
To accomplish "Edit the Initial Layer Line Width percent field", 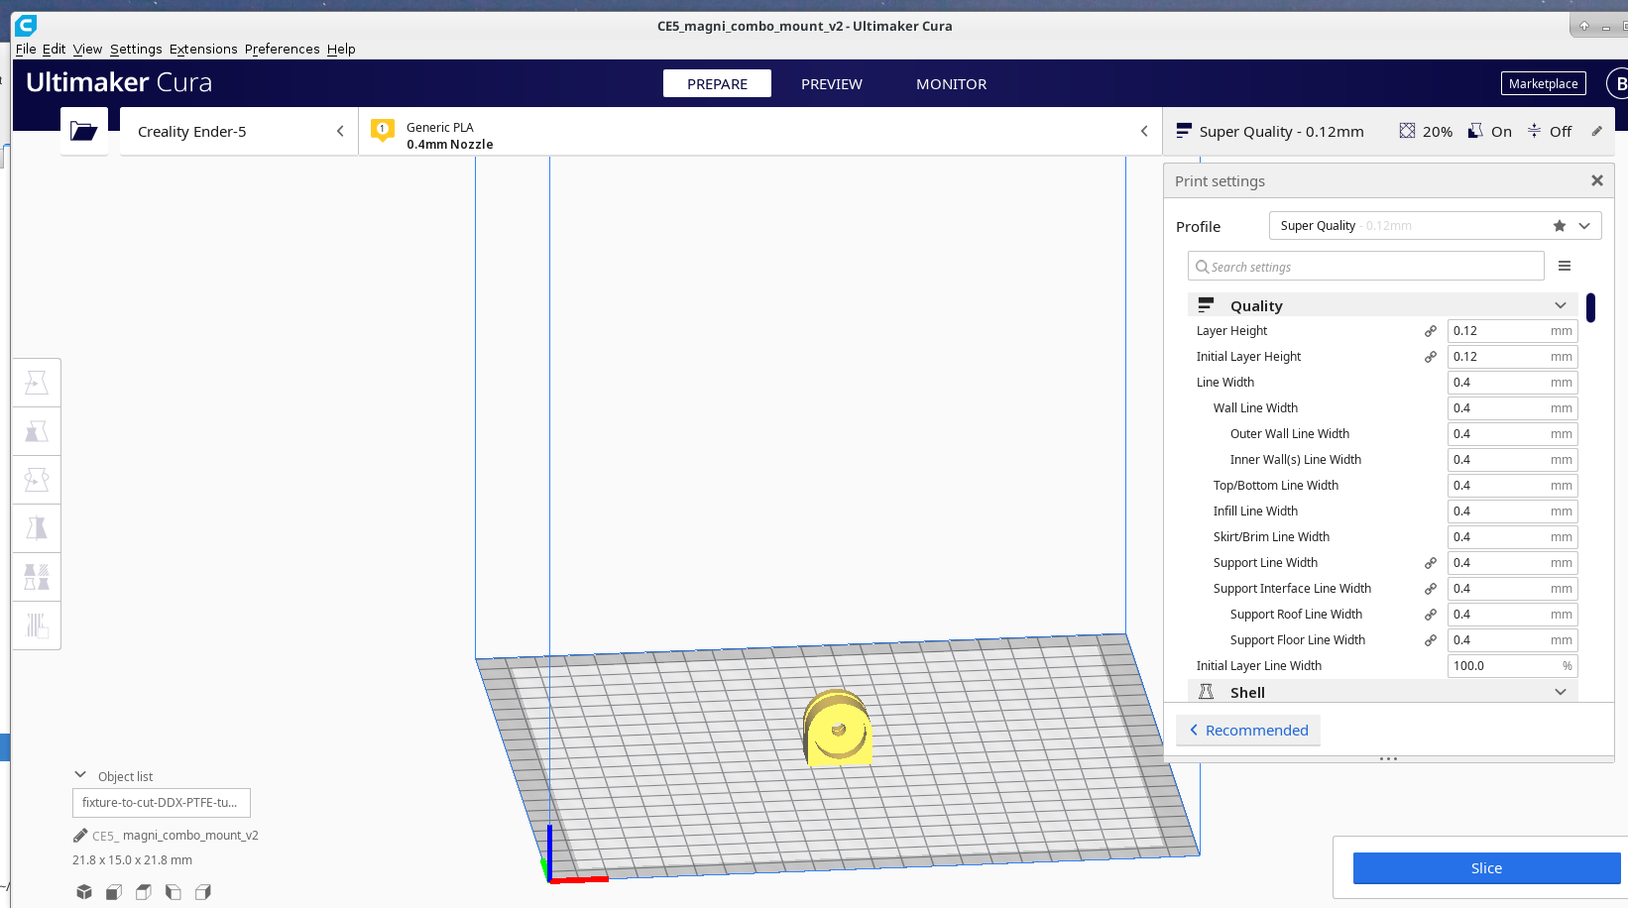I will click(1512, 666).
